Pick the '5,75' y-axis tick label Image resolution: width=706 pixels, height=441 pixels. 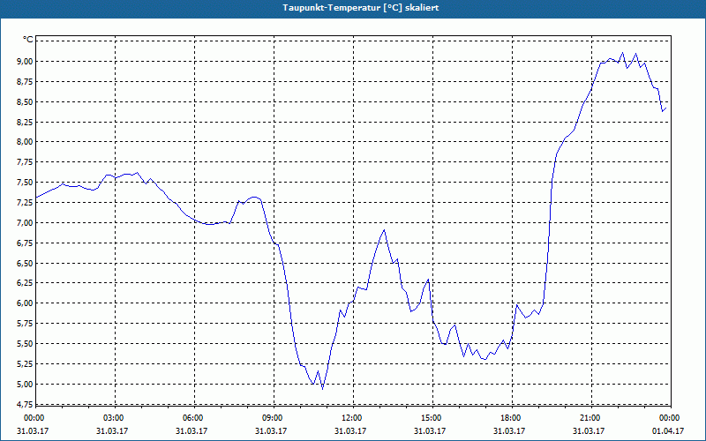point(25,324)
